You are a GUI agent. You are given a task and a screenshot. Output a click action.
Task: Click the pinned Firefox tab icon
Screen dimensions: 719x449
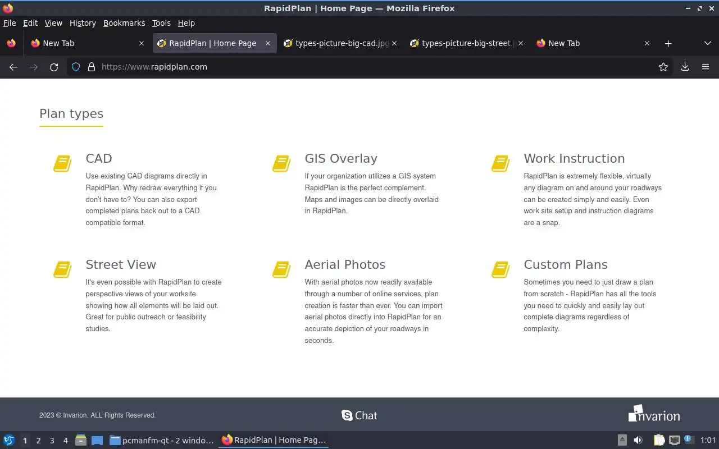click(11, 43)
